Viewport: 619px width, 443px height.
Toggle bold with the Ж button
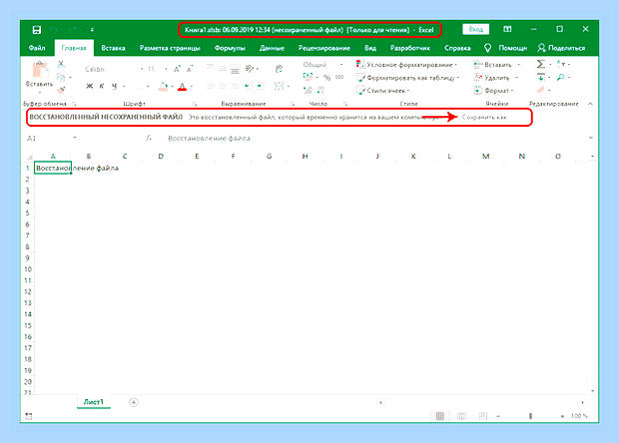pyautogui.click(x=90, y=86)
